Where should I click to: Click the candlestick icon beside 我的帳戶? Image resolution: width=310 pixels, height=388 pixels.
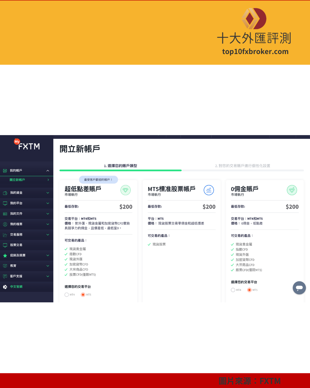5,171
